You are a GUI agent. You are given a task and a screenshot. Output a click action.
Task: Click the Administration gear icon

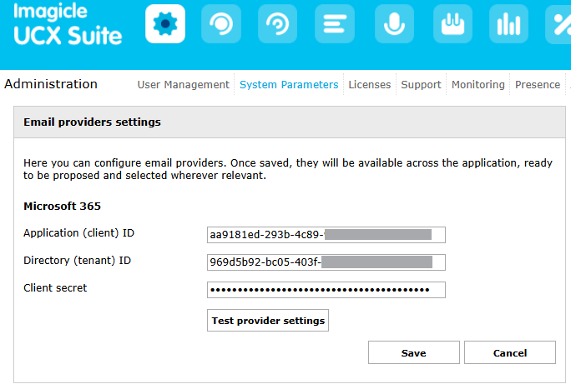click(164, 24)
